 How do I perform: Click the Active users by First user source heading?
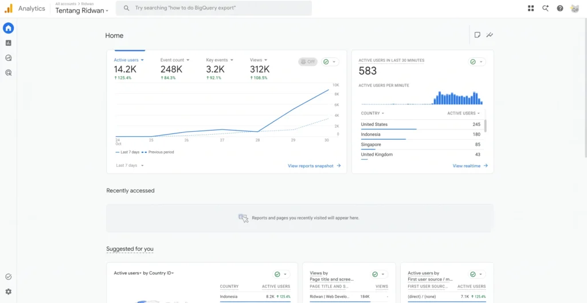(x=431, y=276)
